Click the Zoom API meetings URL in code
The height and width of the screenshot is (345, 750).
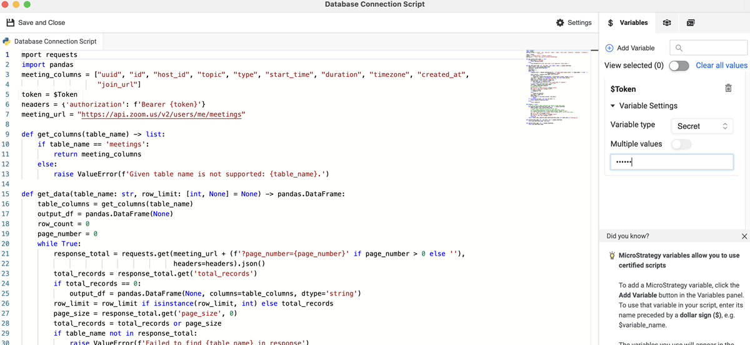(x=161, y=114)
